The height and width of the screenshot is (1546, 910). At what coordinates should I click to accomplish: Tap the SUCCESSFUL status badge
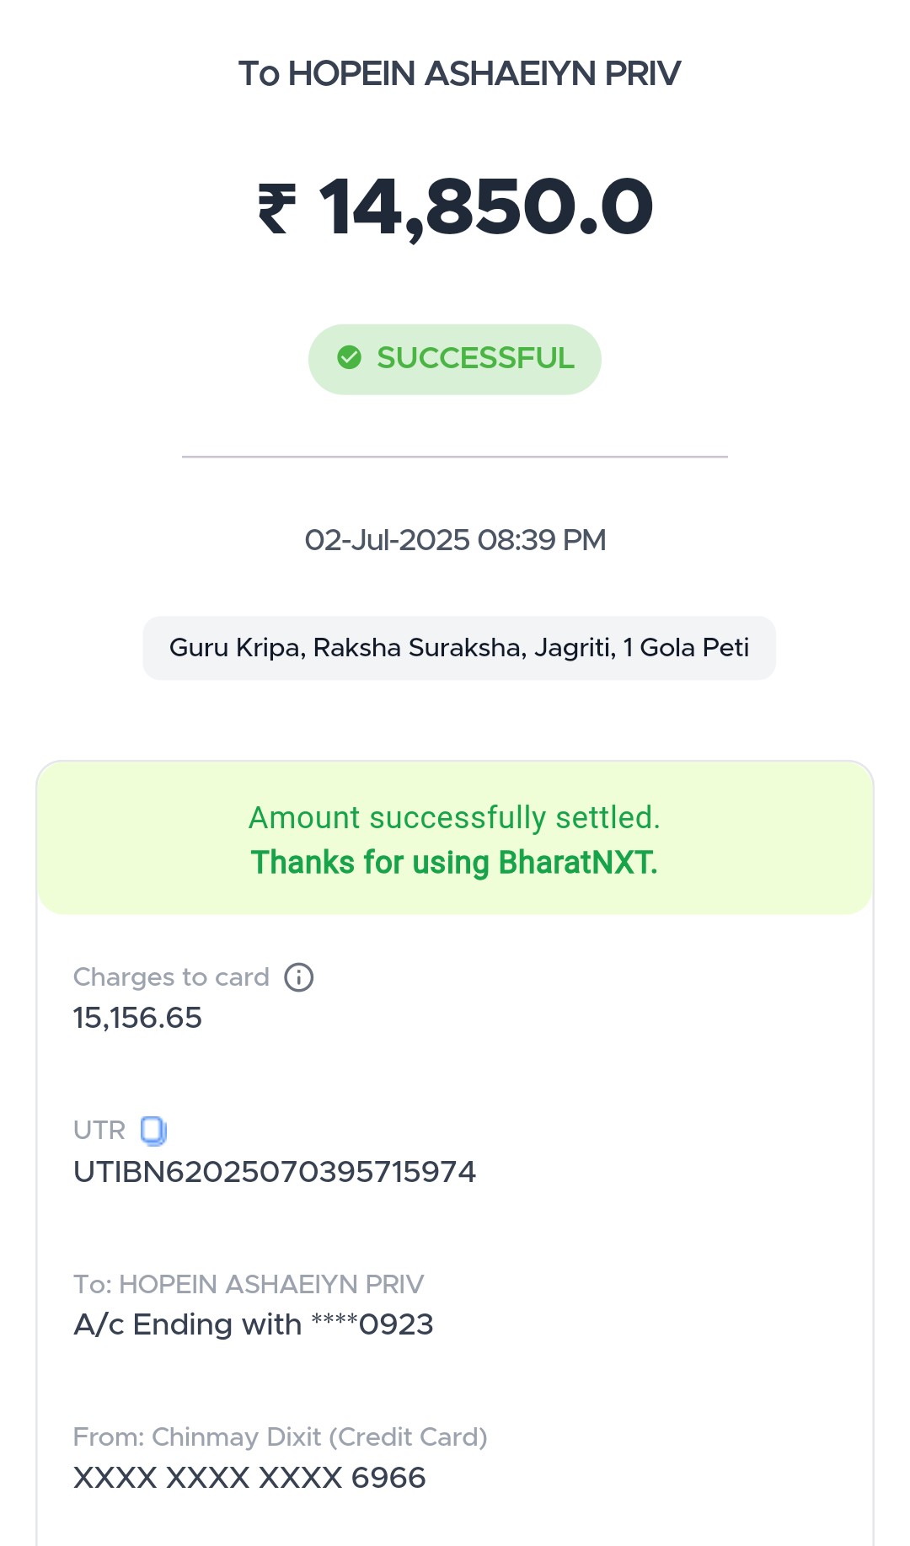[x=455, y=359]
